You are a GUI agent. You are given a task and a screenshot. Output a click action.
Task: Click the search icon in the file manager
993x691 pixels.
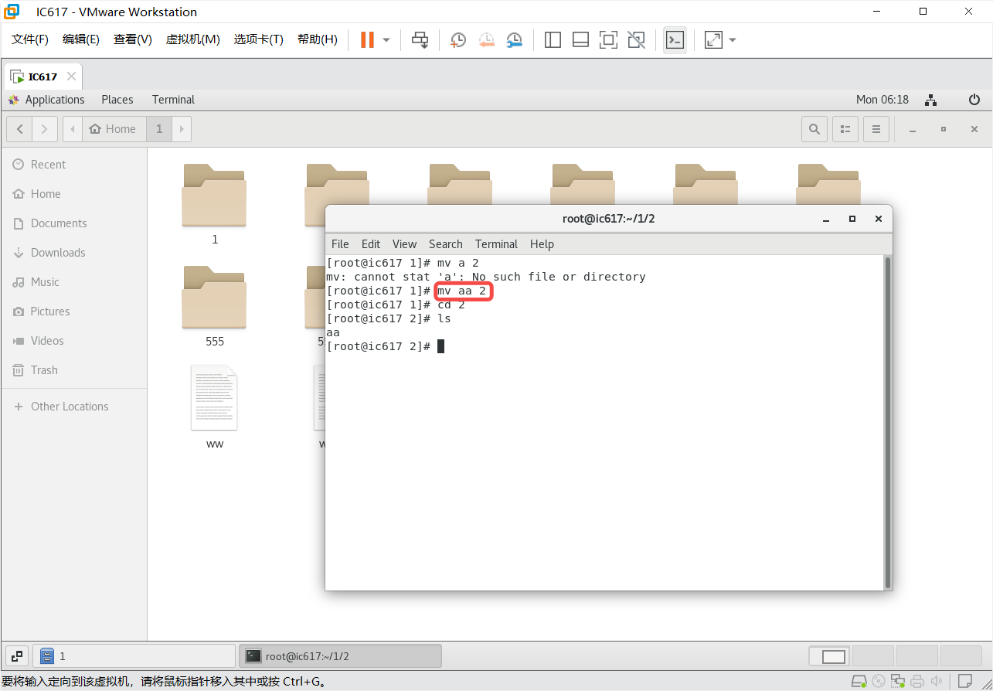point(814,129)
